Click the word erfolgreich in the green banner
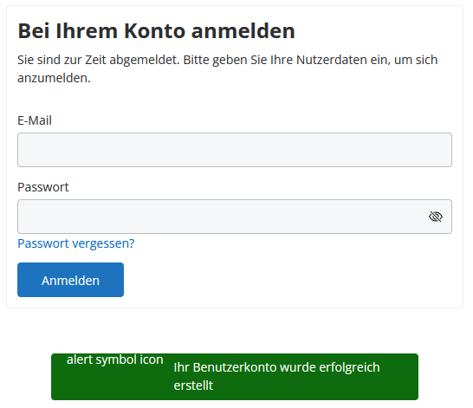 click(x=349, y=367)
